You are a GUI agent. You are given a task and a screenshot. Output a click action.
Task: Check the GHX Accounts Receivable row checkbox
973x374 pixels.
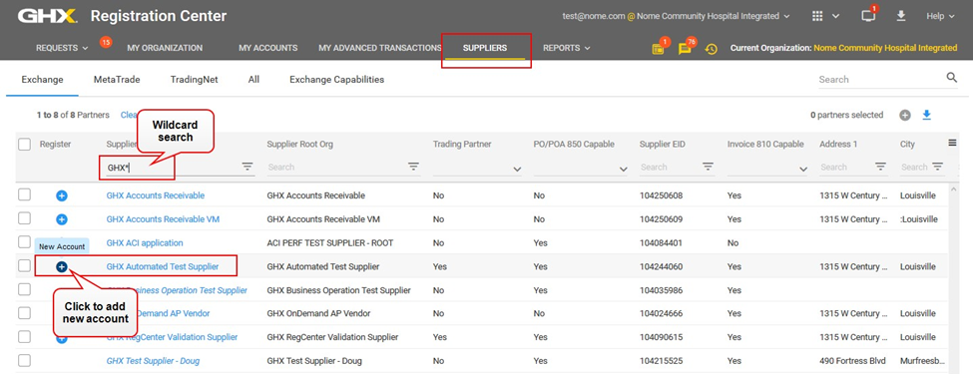click(x=24, y=195)
